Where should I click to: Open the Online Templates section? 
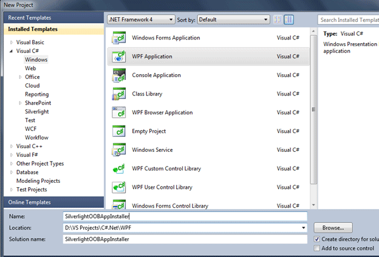[x=53, y=202]
